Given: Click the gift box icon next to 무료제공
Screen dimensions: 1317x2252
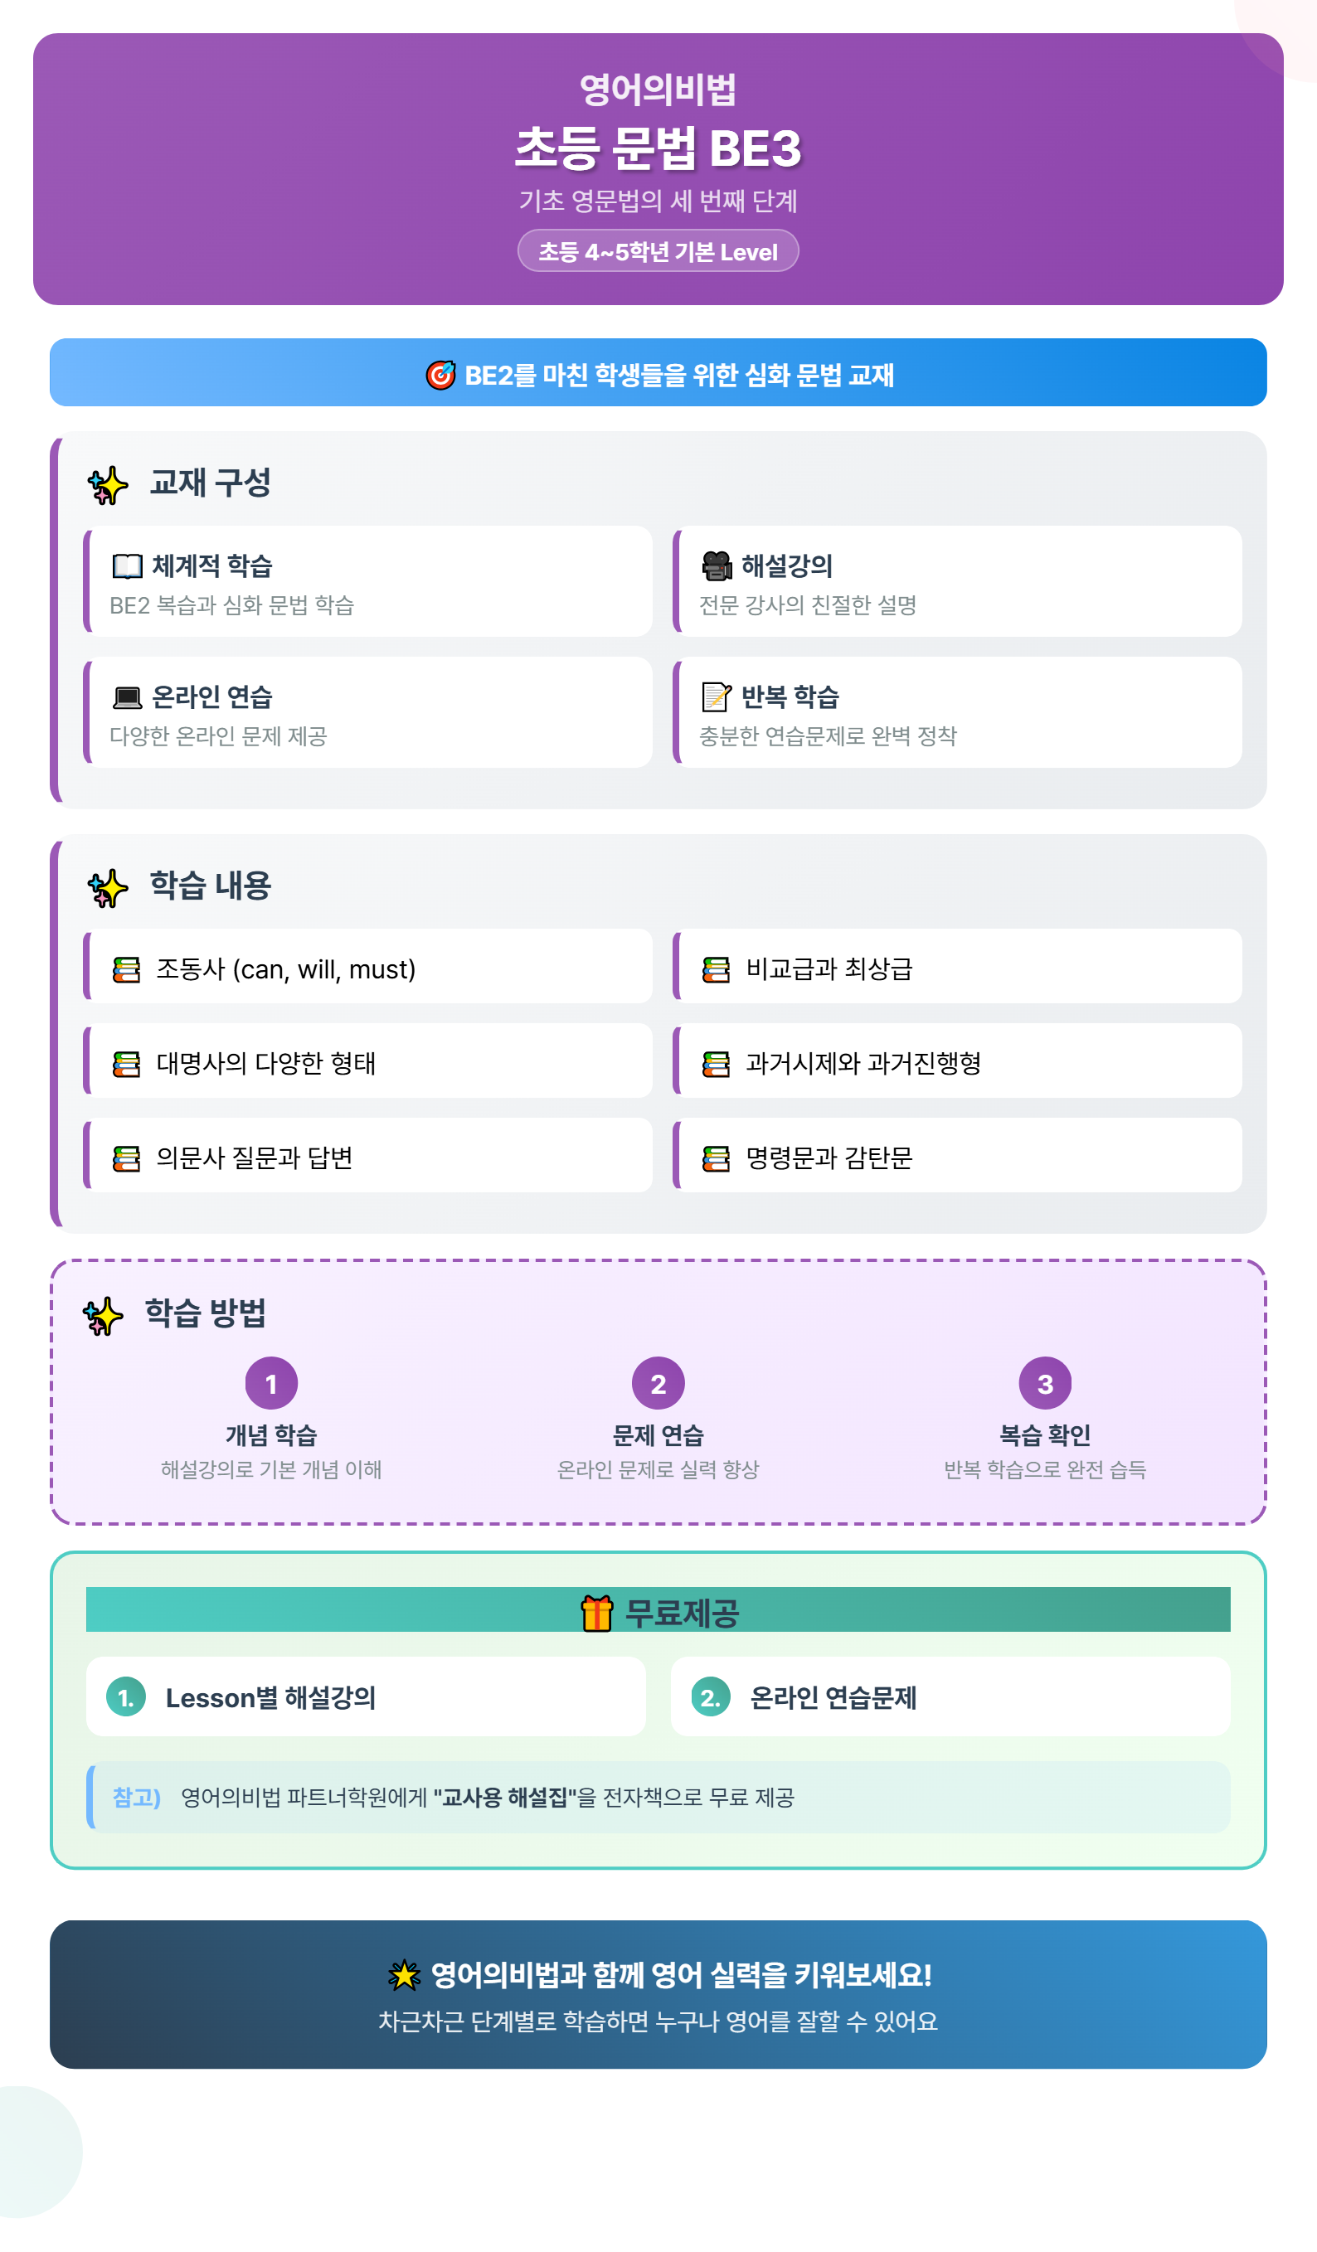Looking at the screenshot, I should tap(596, 1613).
